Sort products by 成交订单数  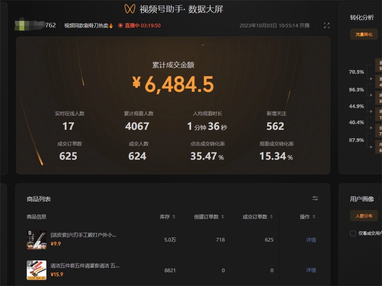[272, 216]
